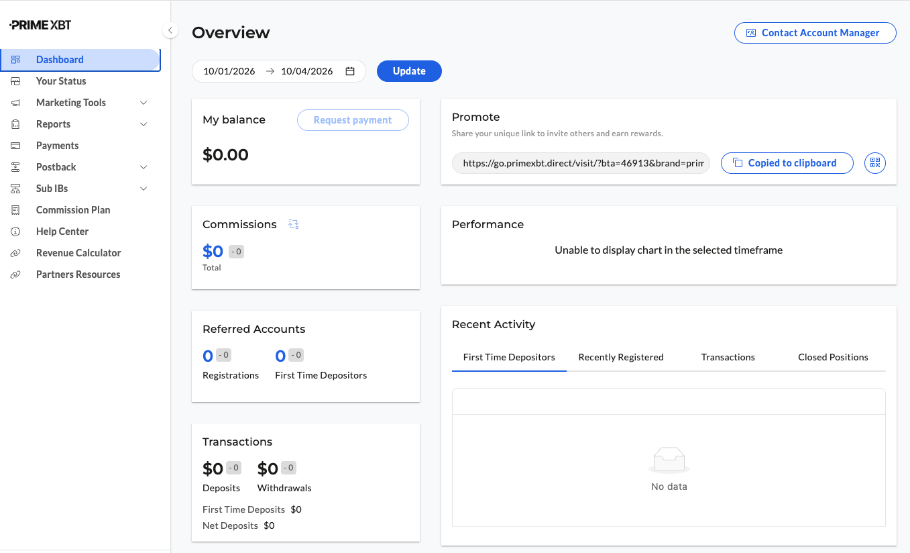Image resolution: width=910 pixels, height=553 pixels.
Task: Expand the Postback submenu chevron
Action: click(x=144, y=167)
